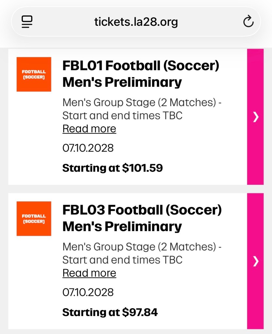Tap the page reload icon
Image resolution: width=272 pixels, height=334 pixels.
pyautogui.click(x=248, y=22)
